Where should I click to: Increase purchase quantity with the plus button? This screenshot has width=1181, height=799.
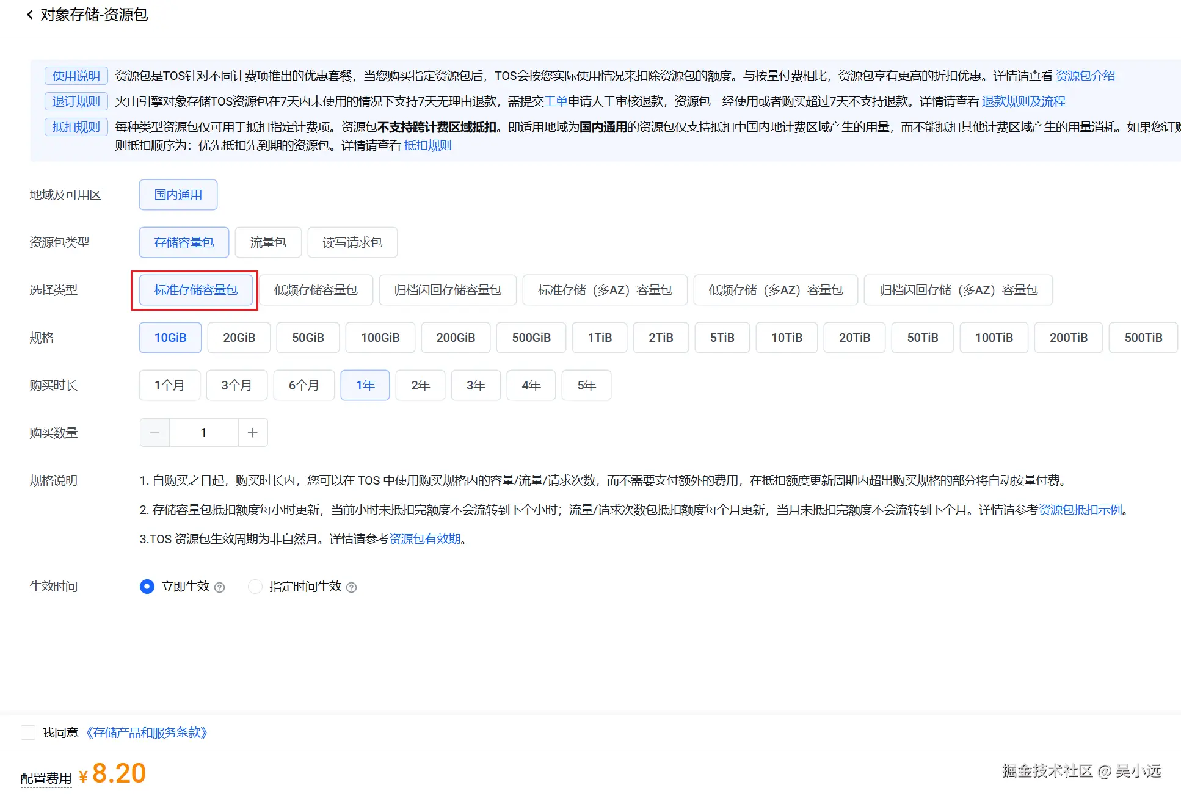(252, 432)
